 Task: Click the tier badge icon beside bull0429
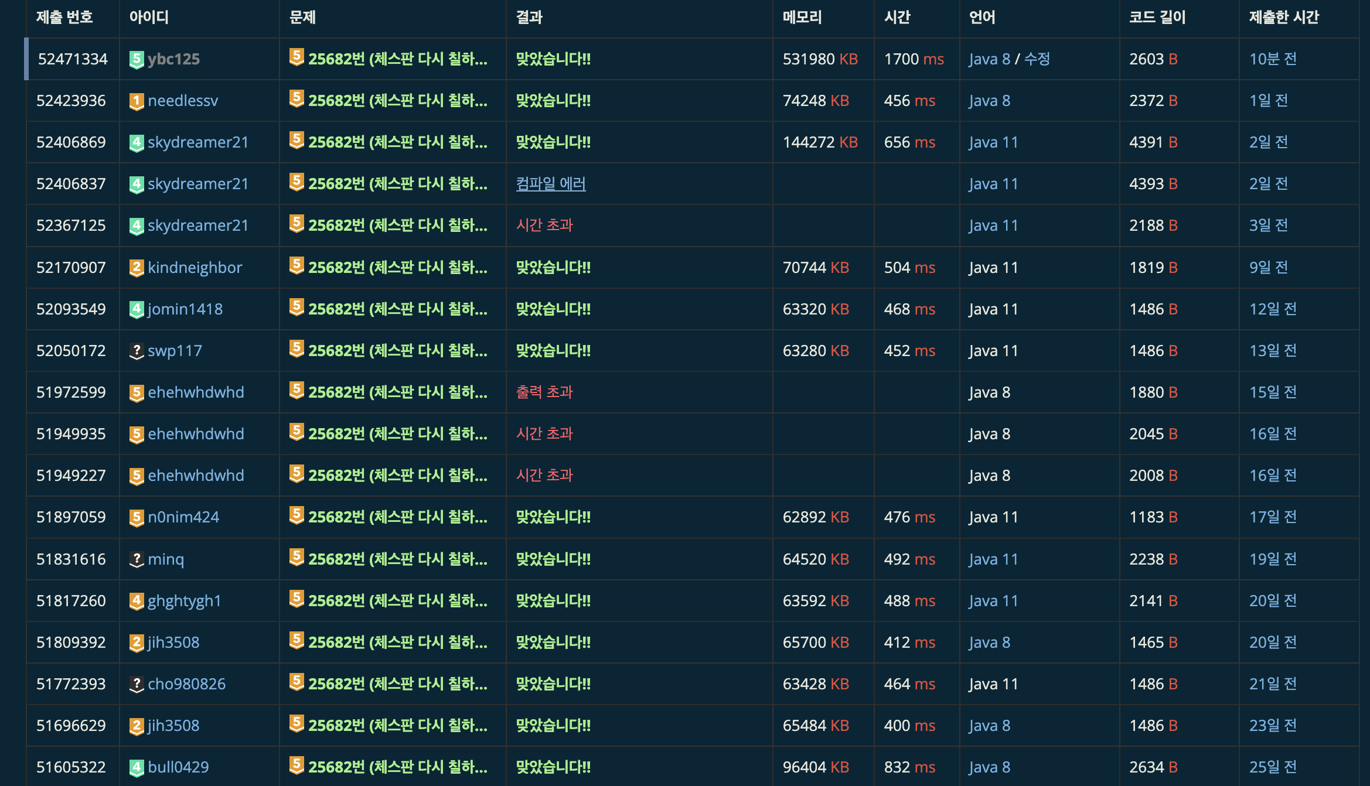(136, 767)
